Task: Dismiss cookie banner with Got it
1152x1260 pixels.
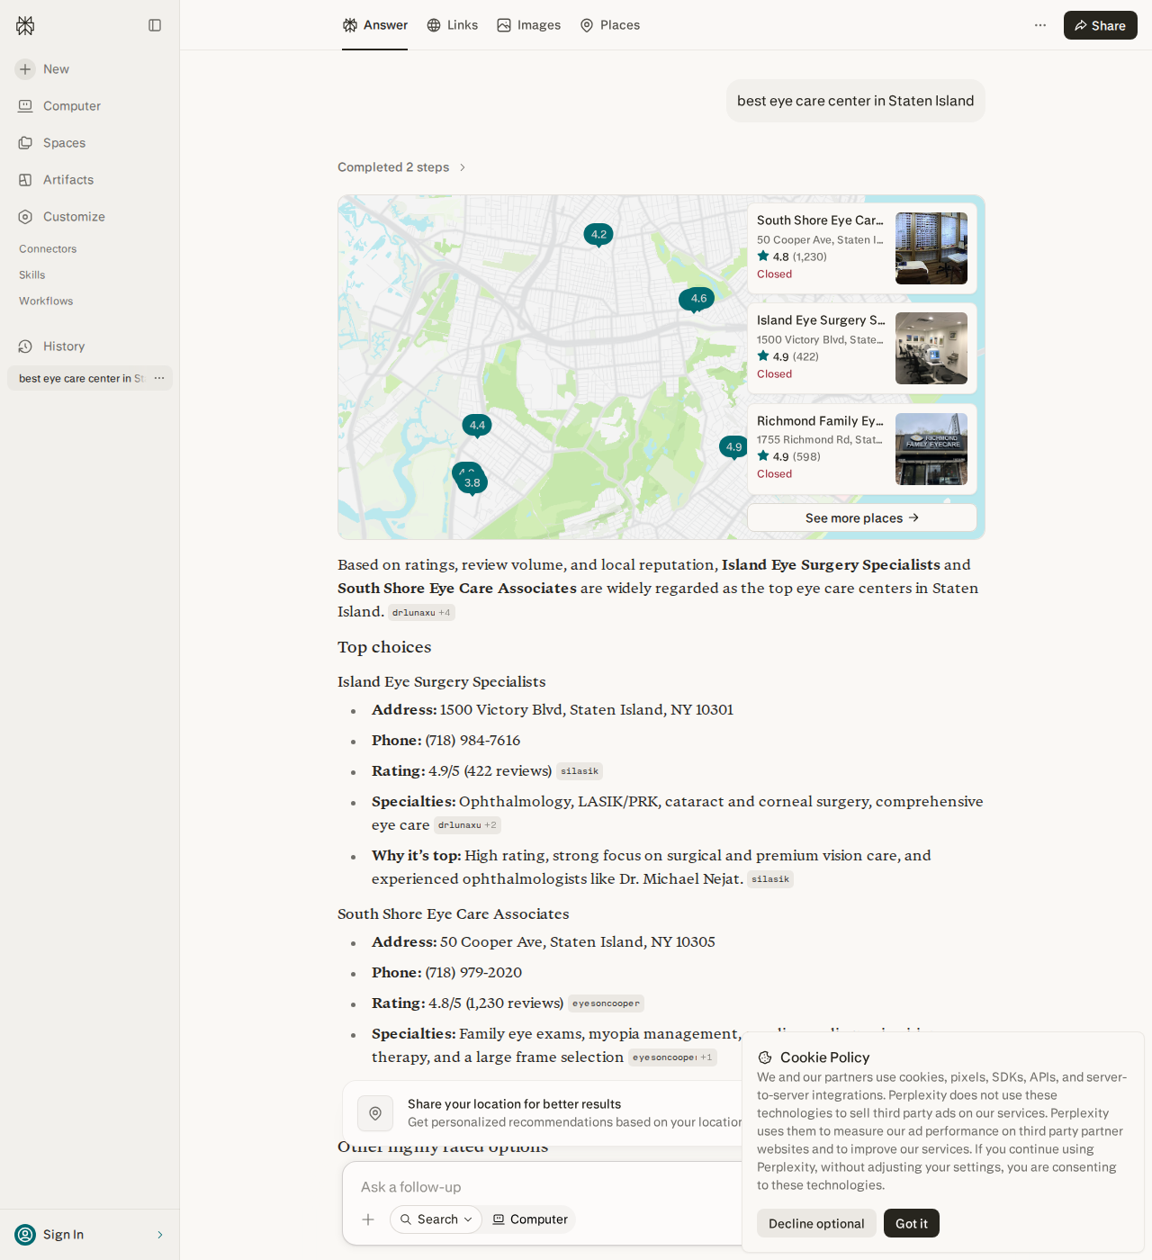Action: click(x=911, y=1223)
